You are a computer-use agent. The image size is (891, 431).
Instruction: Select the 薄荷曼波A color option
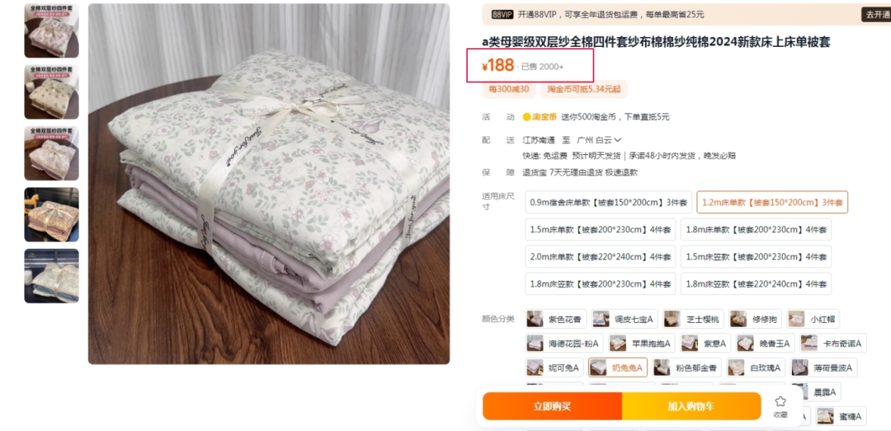pos(824,368)
